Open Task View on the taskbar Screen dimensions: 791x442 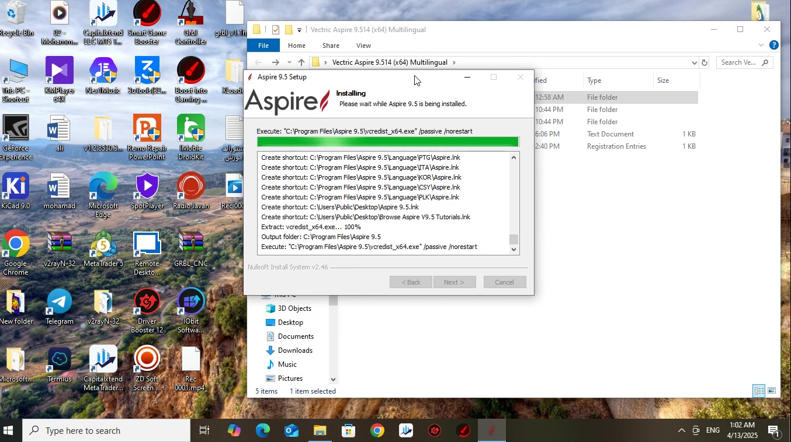204,431
